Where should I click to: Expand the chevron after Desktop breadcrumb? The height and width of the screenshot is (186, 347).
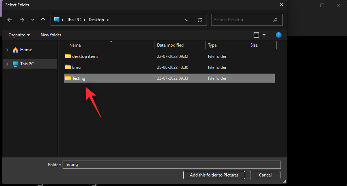click(108, 20)
